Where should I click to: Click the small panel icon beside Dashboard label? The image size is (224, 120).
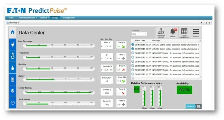click(8, 23)
